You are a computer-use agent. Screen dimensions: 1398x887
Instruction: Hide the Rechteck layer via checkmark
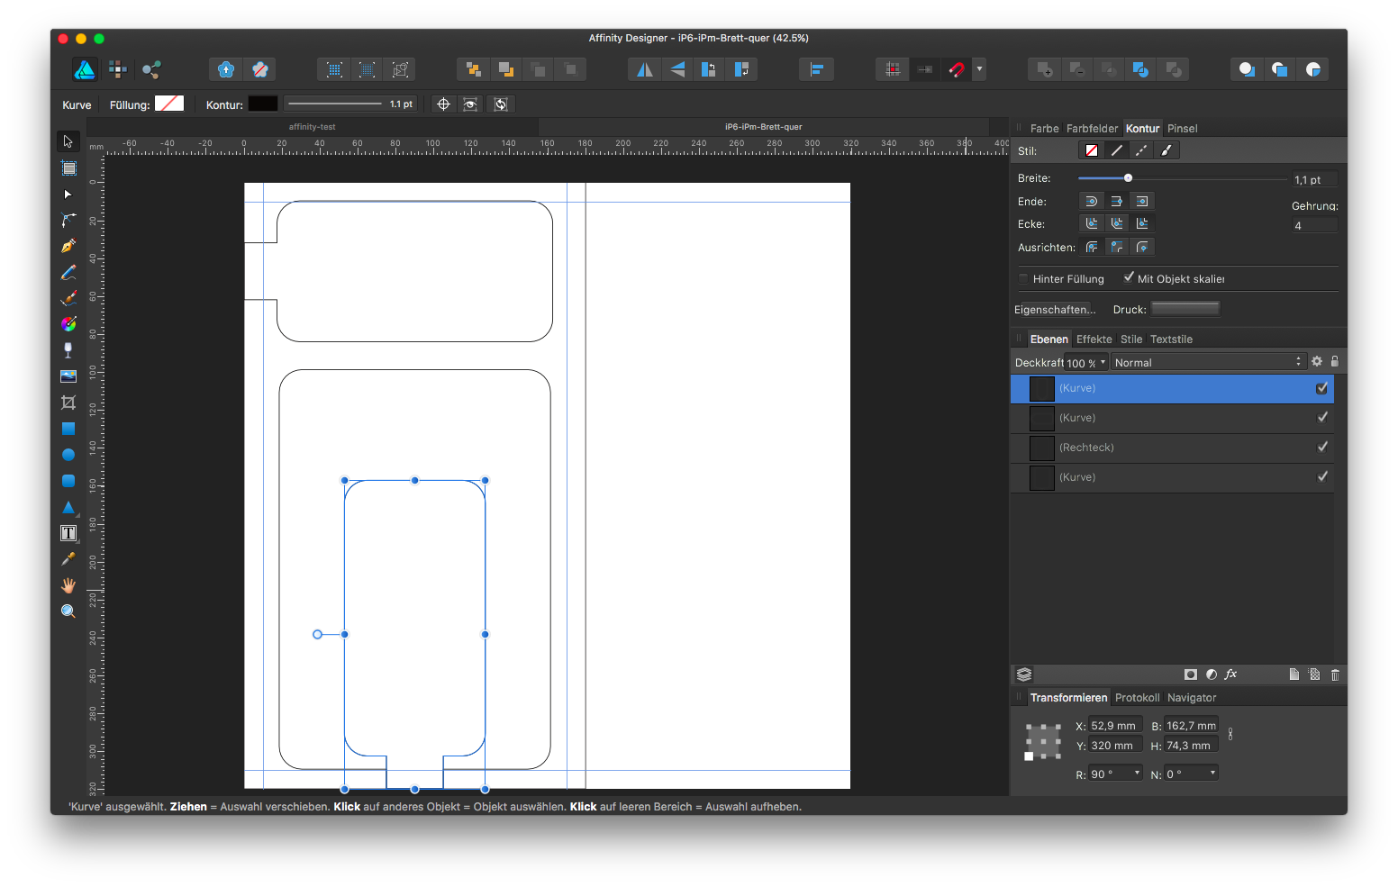coord(1322,447)
